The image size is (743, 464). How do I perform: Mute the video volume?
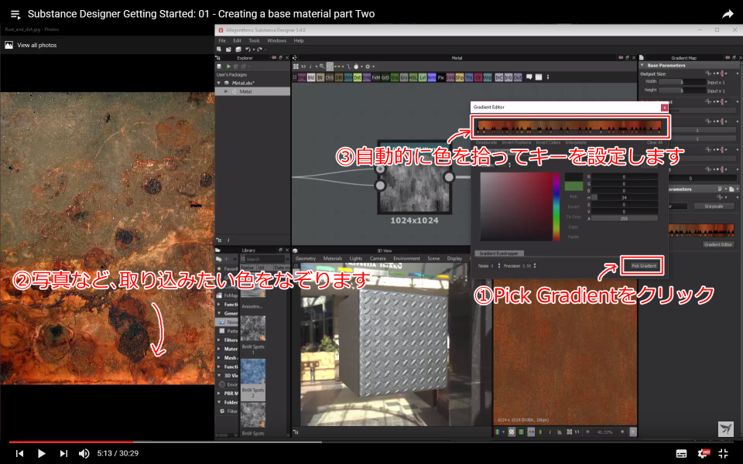(x=84, y=453)
